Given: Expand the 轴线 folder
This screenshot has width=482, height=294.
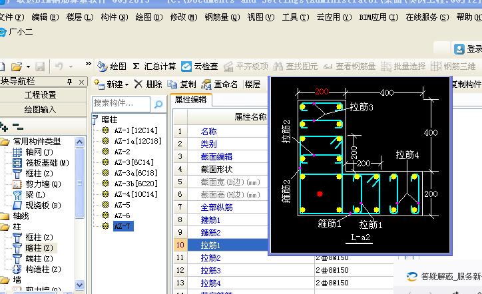Looking at the screenshot, I should pos(21,216).
